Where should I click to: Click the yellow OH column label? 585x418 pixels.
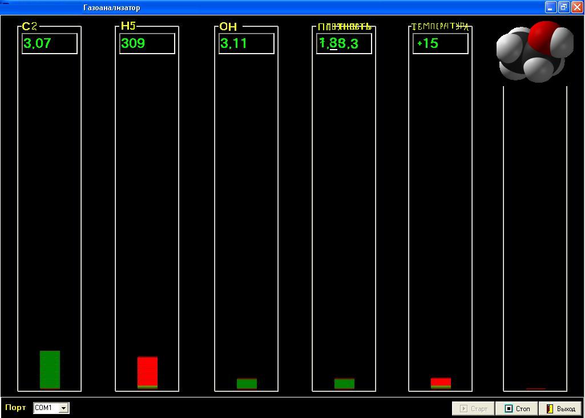coord(228,26)
